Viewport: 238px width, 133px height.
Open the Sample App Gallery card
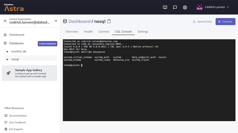[x=29, y=73]
